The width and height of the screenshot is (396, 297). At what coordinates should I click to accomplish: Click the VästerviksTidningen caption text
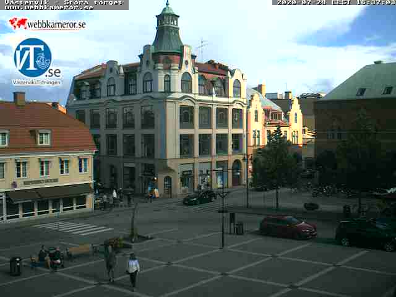tap(37, 82)
